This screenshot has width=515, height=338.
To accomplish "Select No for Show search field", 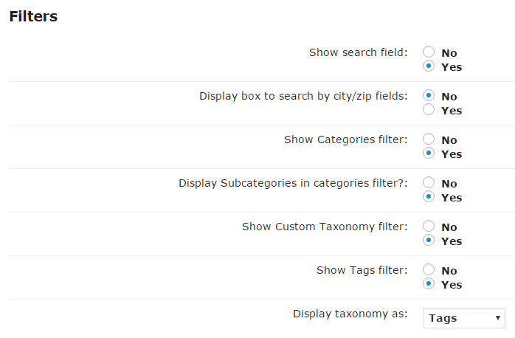I will [x=428, y=52].
